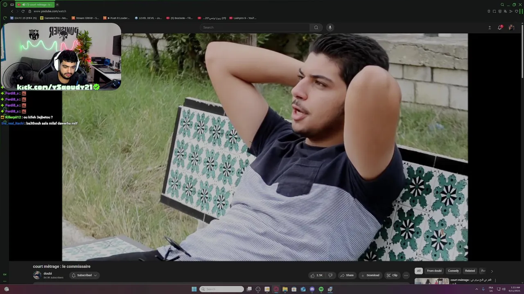Open Stream GRIVØ bookmark
Viewport: 524px width, 294px height.
click(x=85, y=18)
